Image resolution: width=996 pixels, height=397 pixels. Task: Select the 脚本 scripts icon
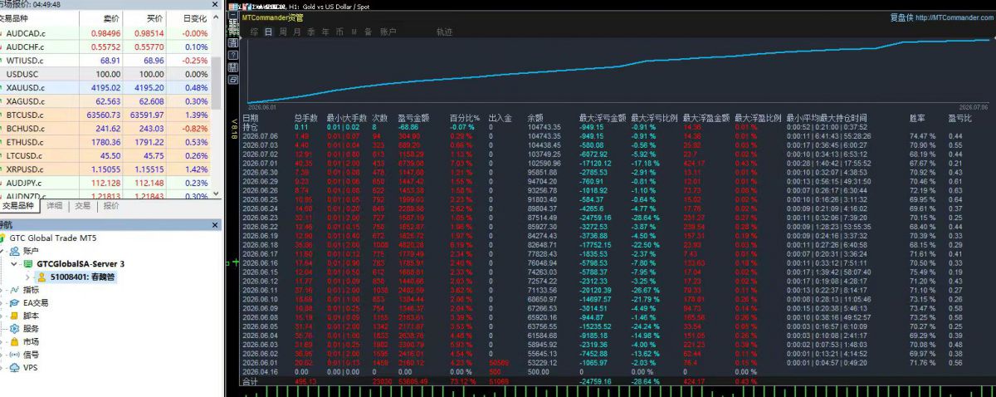12,316
